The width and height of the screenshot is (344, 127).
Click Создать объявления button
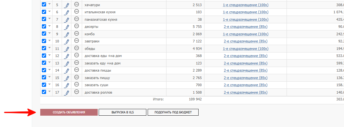[69, 112]
